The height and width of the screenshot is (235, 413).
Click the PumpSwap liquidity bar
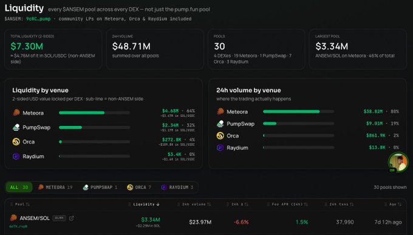tap(94, 127)
